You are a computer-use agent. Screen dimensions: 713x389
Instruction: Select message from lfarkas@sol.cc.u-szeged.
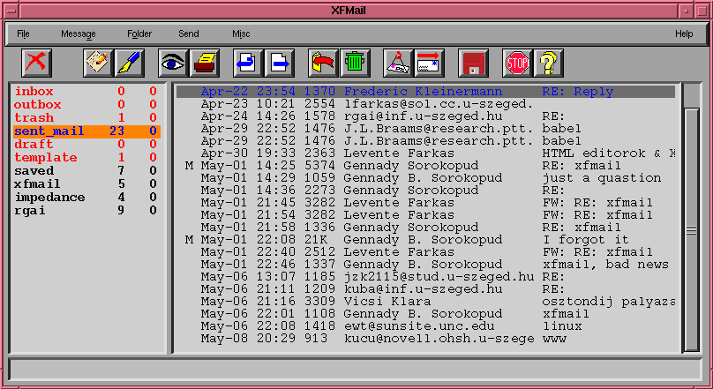coord(425,104)
